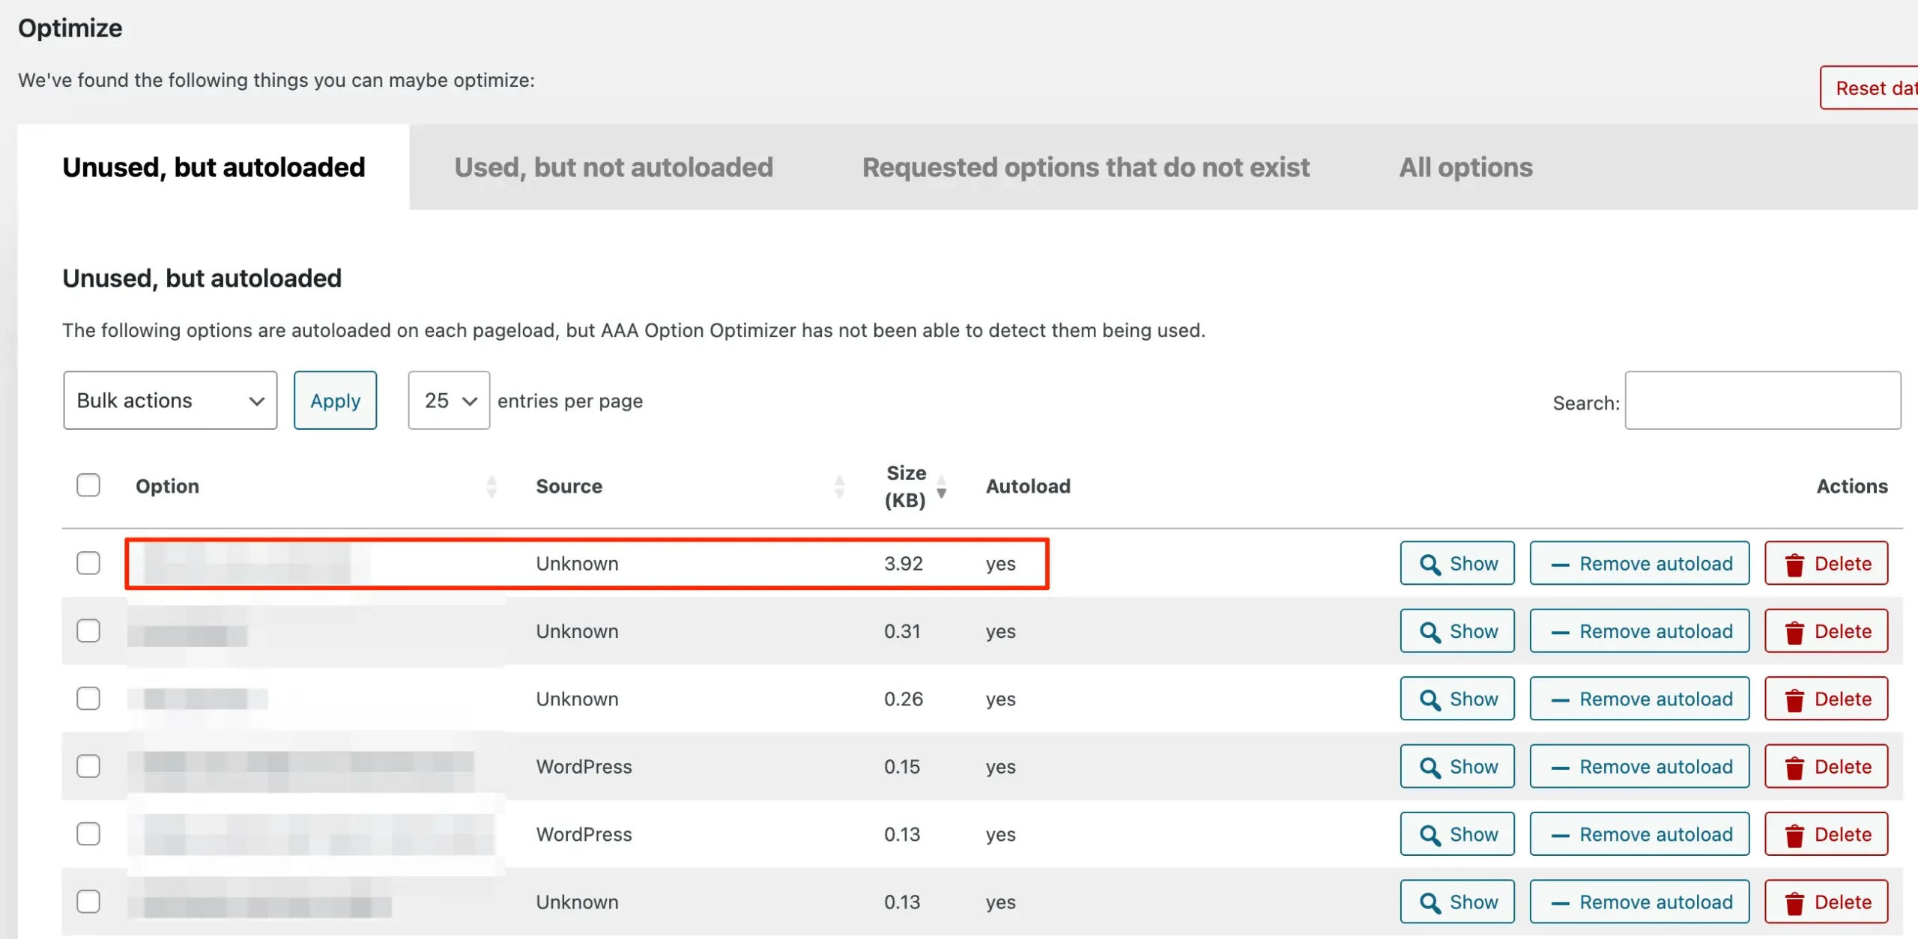Switch to Unused, but autoloaded tab
Screen dimensions: 1918x939
214,167
